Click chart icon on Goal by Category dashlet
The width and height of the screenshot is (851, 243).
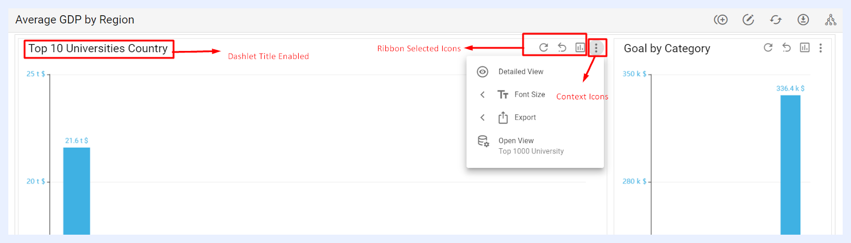pyautogui.click(x=805, y=47)
